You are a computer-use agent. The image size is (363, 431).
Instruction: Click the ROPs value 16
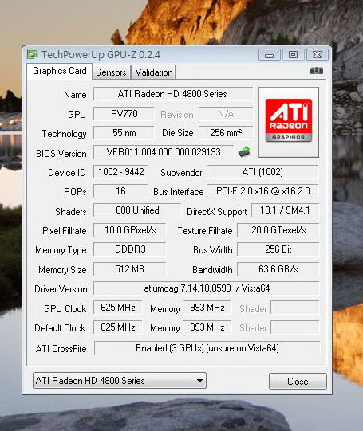click(120, 191)
